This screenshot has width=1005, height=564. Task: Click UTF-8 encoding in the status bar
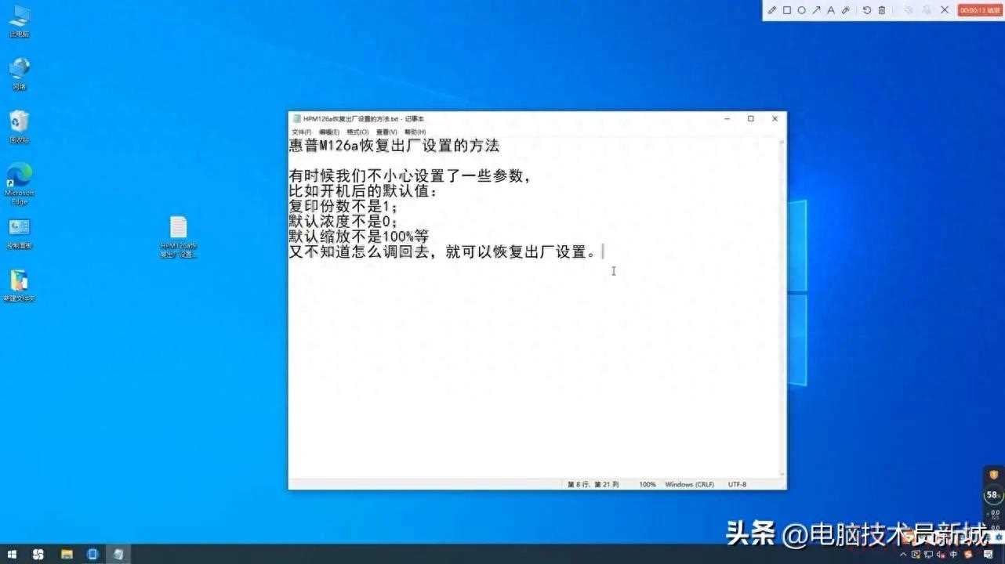click(737, 484)
